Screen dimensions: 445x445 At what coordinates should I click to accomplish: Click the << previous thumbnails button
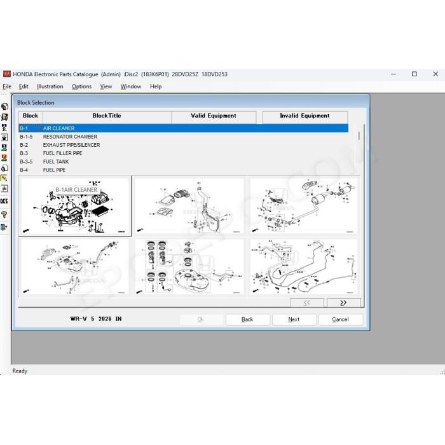[x=307, y=303]
